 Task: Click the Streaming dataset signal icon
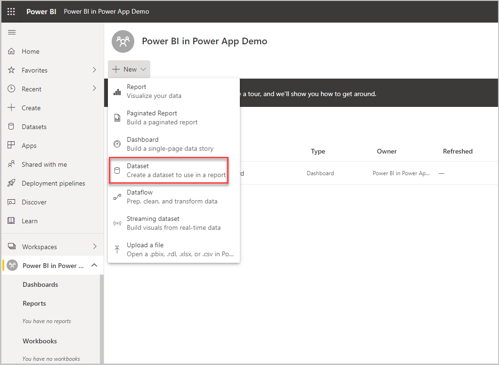117,223
